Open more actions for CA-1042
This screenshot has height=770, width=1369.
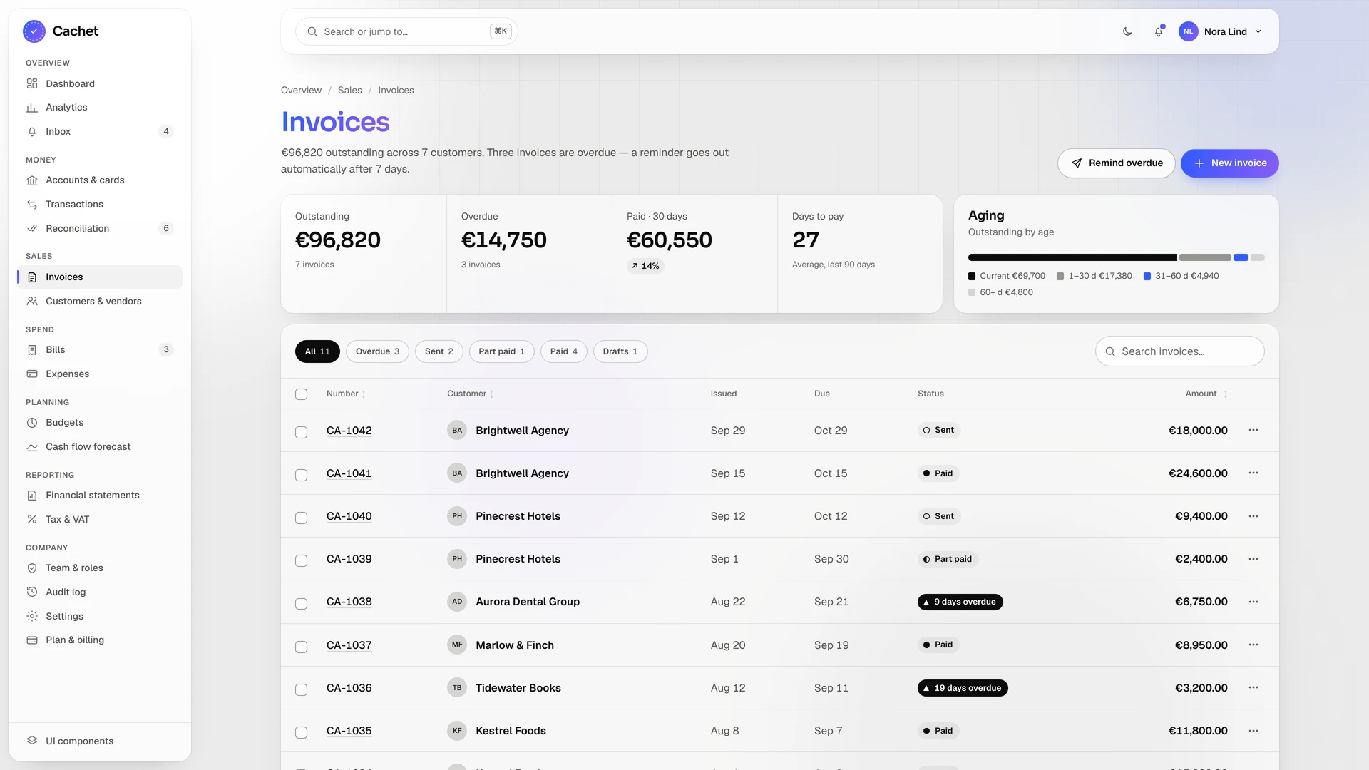tap(1253, 430)
